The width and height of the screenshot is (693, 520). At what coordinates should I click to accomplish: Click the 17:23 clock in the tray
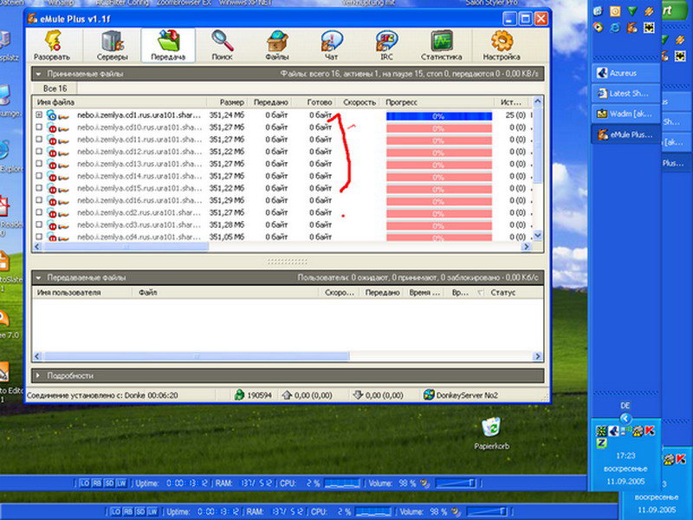[625, 456]
